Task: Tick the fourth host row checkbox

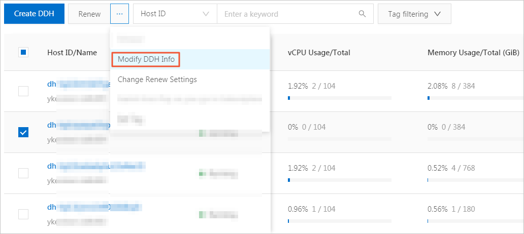Action: [x=23, y=214]
